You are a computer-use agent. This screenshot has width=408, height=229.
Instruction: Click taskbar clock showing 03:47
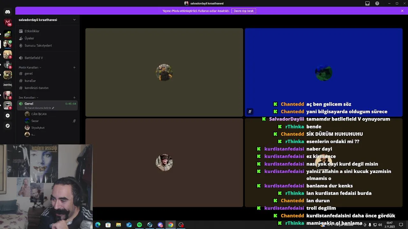[390, 225]
